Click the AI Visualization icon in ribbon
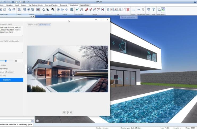This screenshot has width=197, height=129. (x=72, y=10)
